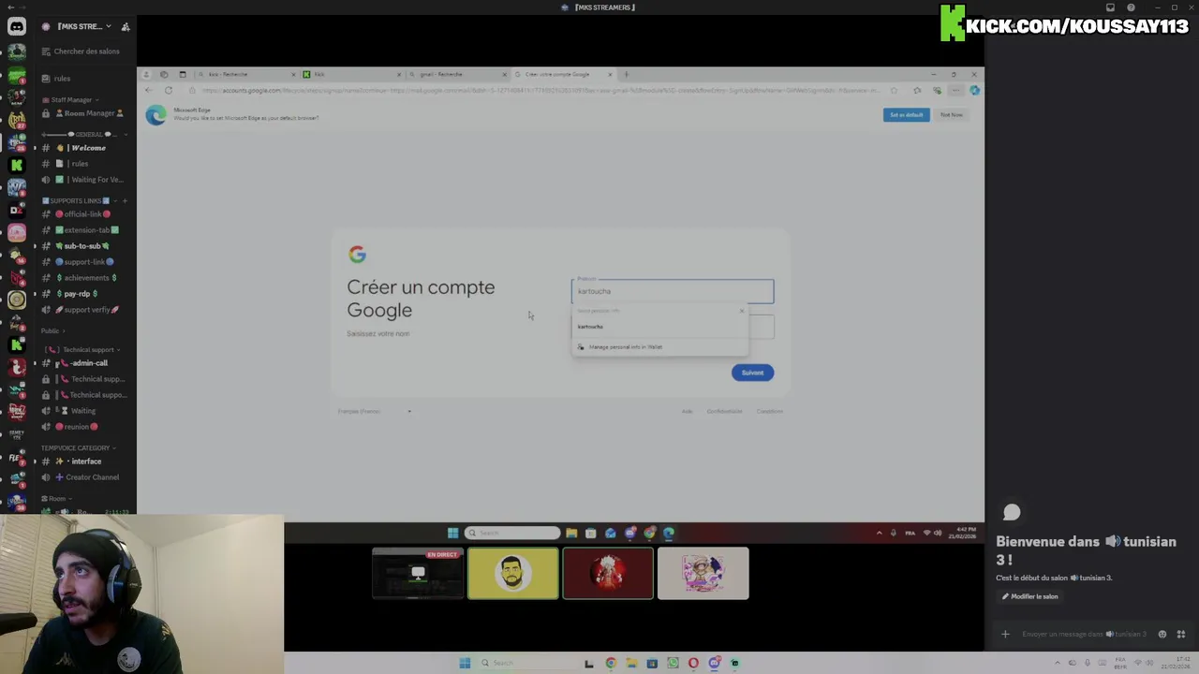The width and height of the screenshot is (1199, 674).
Task: Click the Prénom input containing kartoucha
Action: (673, 291)
